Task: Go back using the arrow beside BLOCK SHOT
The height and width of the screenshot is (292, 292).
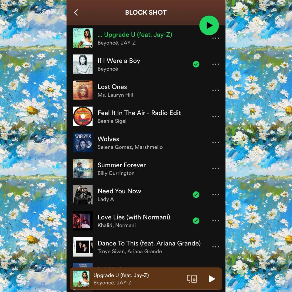Action: [x=76, y=12]
